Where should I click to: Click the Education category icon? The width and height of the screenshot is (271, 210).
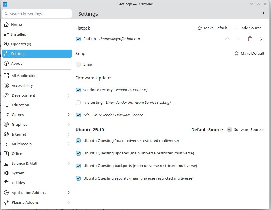click(6, 105)
